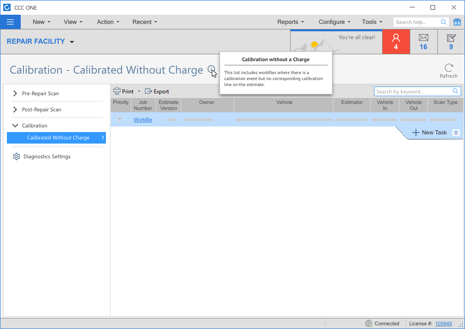465x329 pixels.
Task: Open Diagnostics Settings
Action: pyautogui.click(x=47, y=156)
